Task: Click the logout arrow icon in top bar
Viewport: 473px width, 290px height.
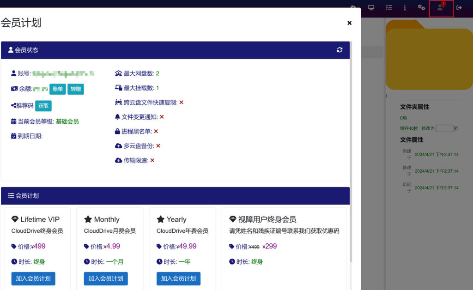Action: [459, 8]
